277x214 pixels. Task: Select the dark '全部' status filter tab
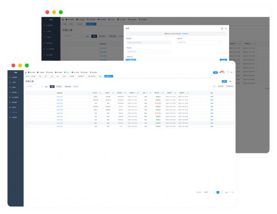coord(52,86)
